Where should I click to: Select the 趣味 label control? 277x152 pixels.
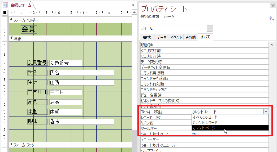click(x=37, y=122)
